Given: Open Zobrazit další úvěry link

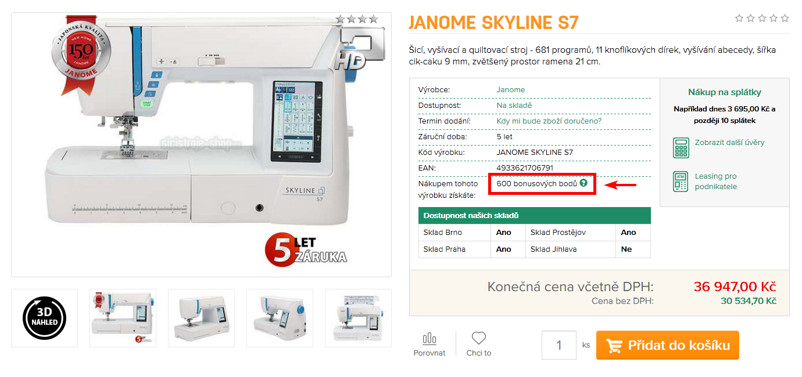Looking at the screenshot, I should [729, 142].
